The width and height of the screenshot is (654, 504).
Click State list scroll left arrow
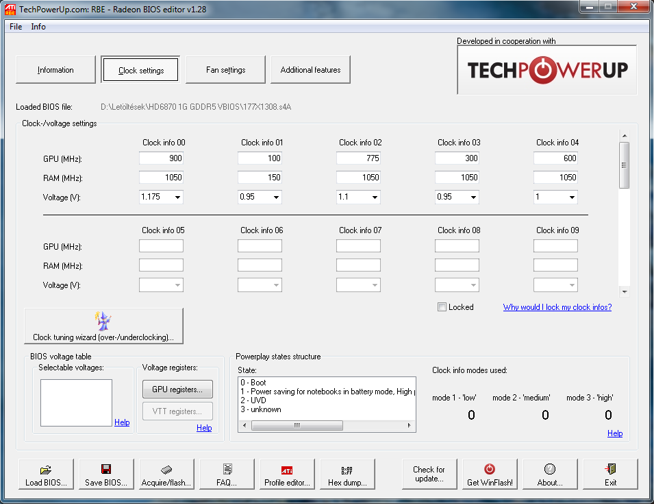click(244, 426)
